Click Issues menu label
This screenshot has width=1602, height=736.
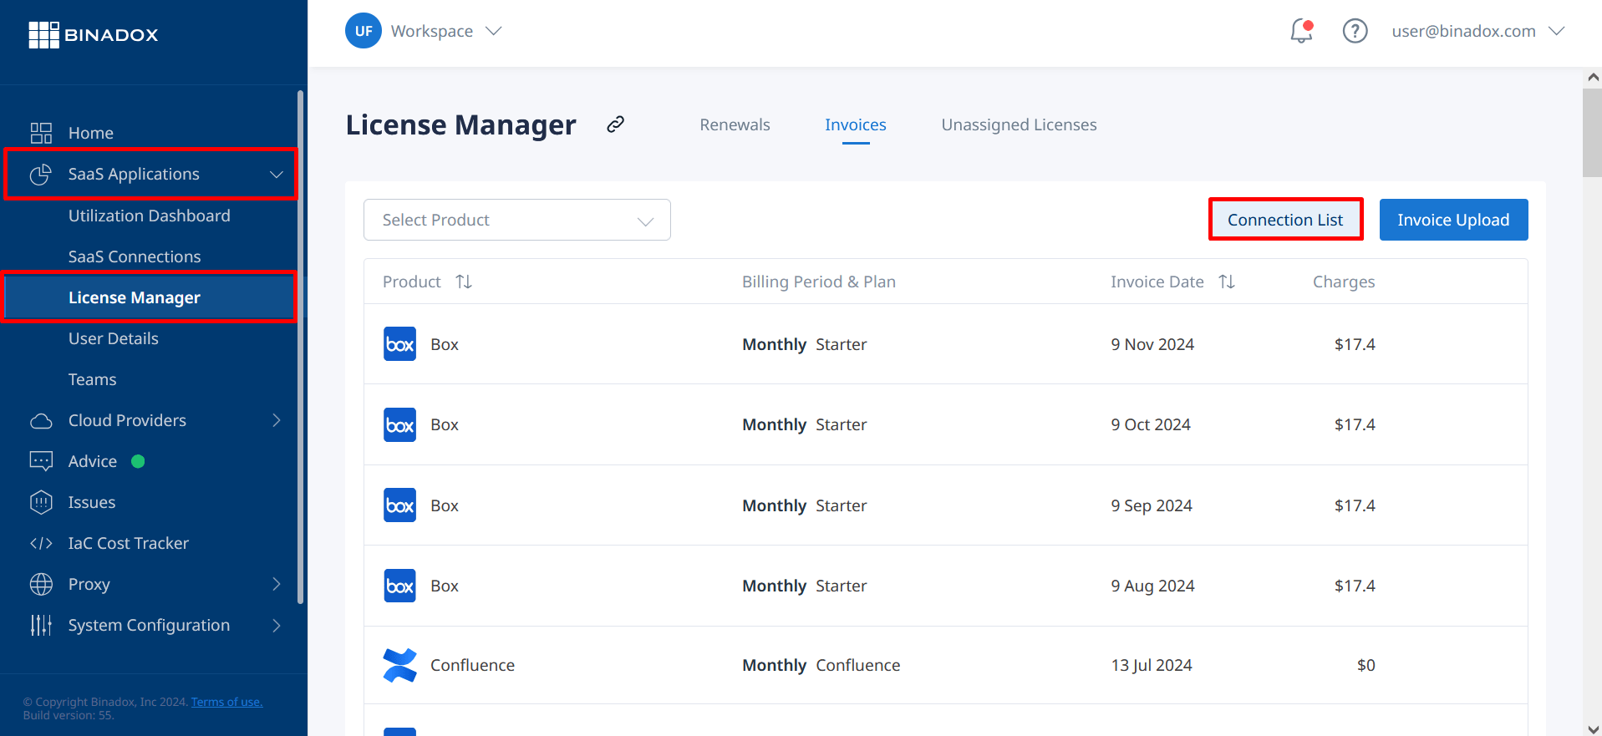92,502
